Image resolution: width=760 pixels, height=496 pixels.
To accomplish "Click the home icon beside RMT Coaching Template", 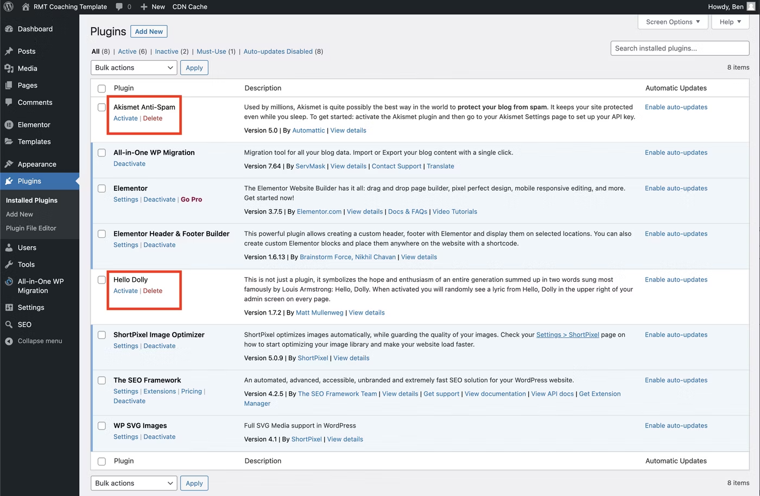I will 26,7.
